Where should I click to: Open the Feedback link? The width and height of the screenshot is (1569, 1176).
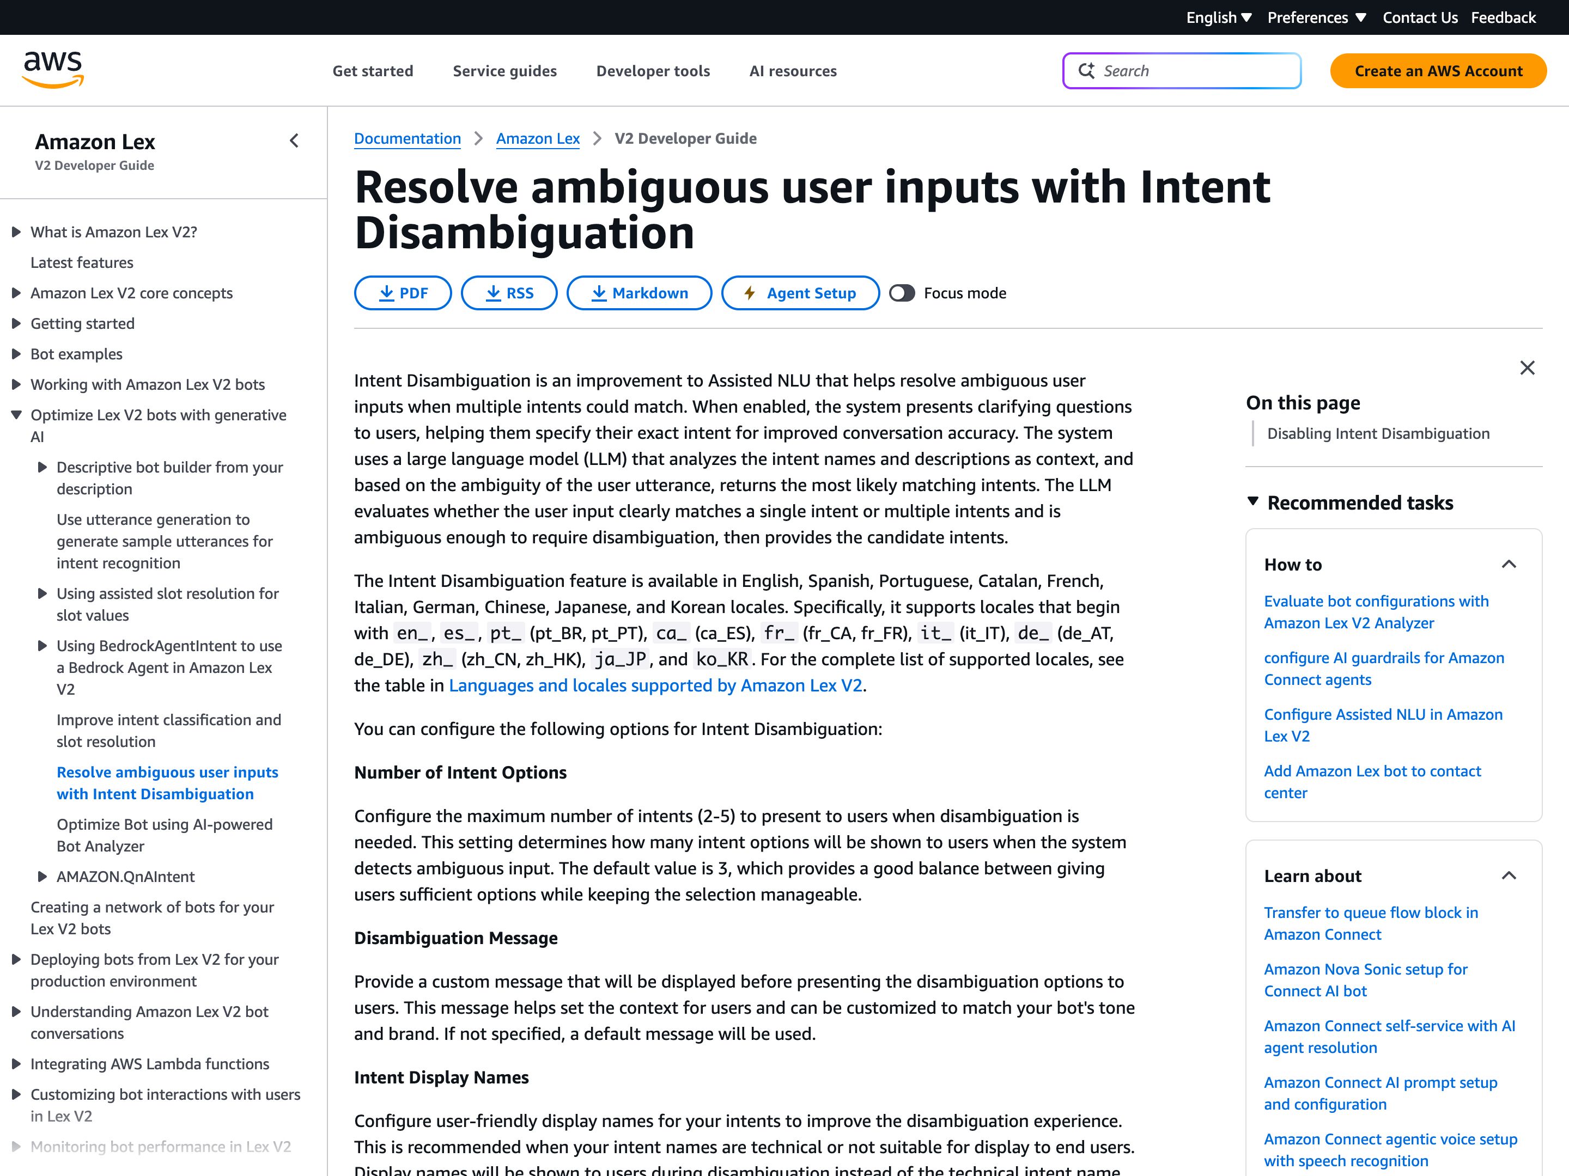[1503, 18]
